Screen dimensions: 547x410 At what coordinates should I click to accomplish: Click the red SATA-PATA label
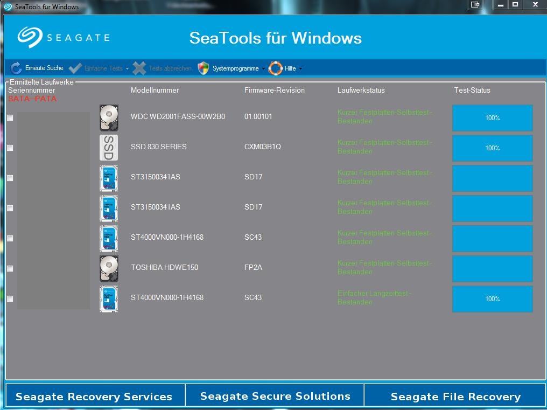point(32,99)
